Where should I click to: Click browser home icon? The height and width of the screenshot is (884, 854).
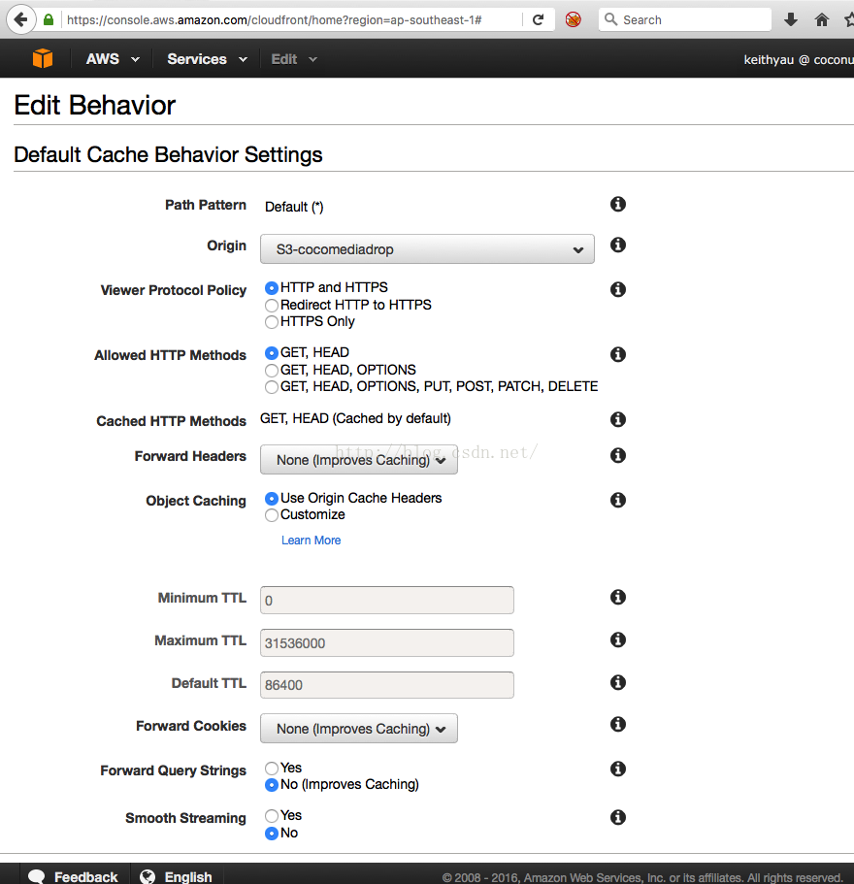click(x=821, y=19)
